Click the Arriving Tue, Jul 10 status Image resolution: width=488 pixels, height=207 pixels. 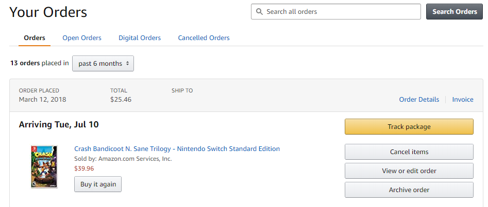click(x=59, y=124)
